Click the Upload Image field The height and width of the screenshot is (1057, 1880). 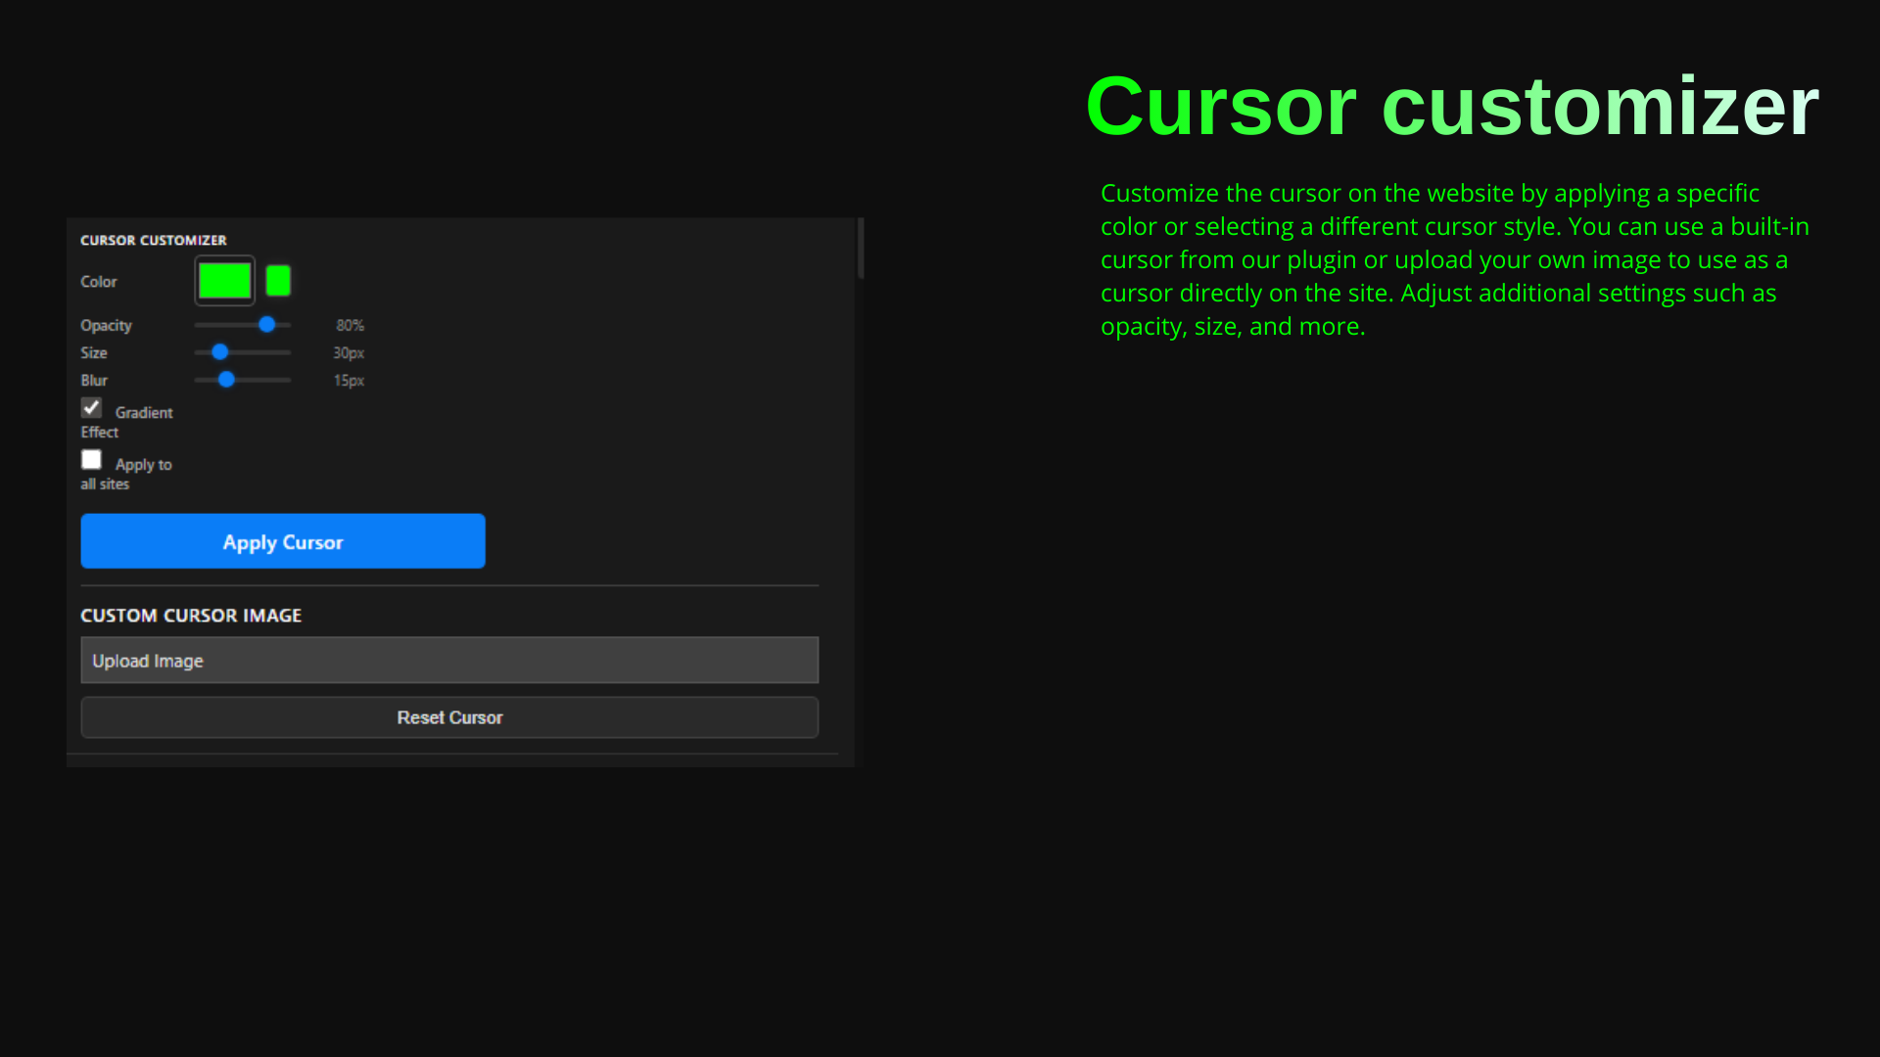click(x=449, y=661)
